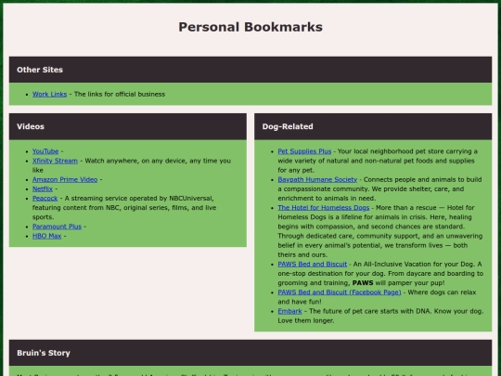
Task: Click the Videos section heading
Action: [128, 126]
